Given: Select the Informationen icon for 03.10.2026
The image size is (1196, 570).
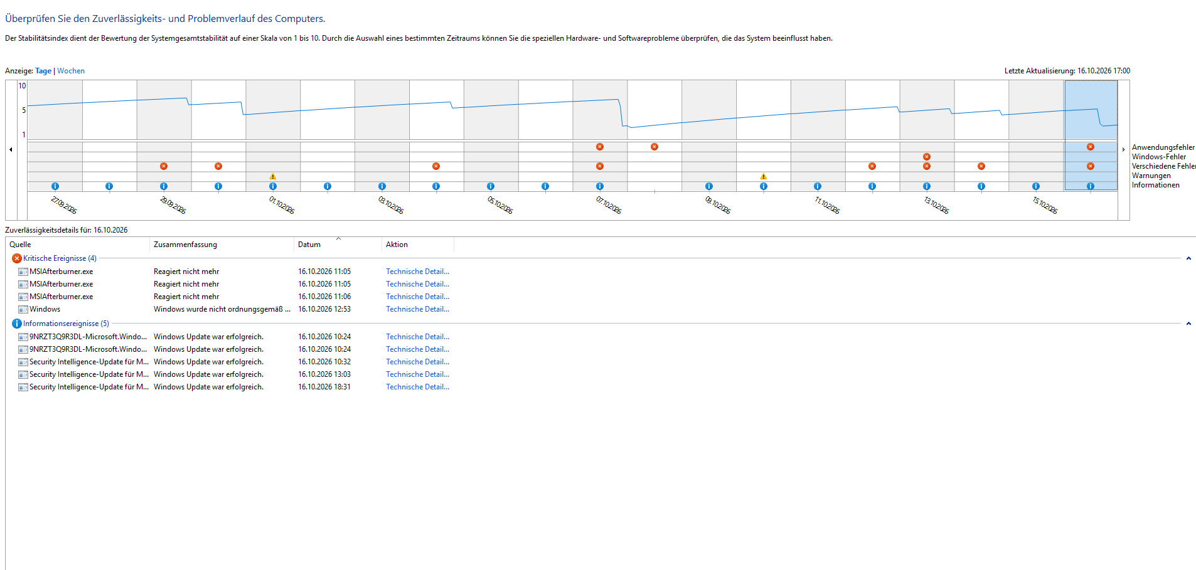Looking at the screenshot, I should coord(382,186).
